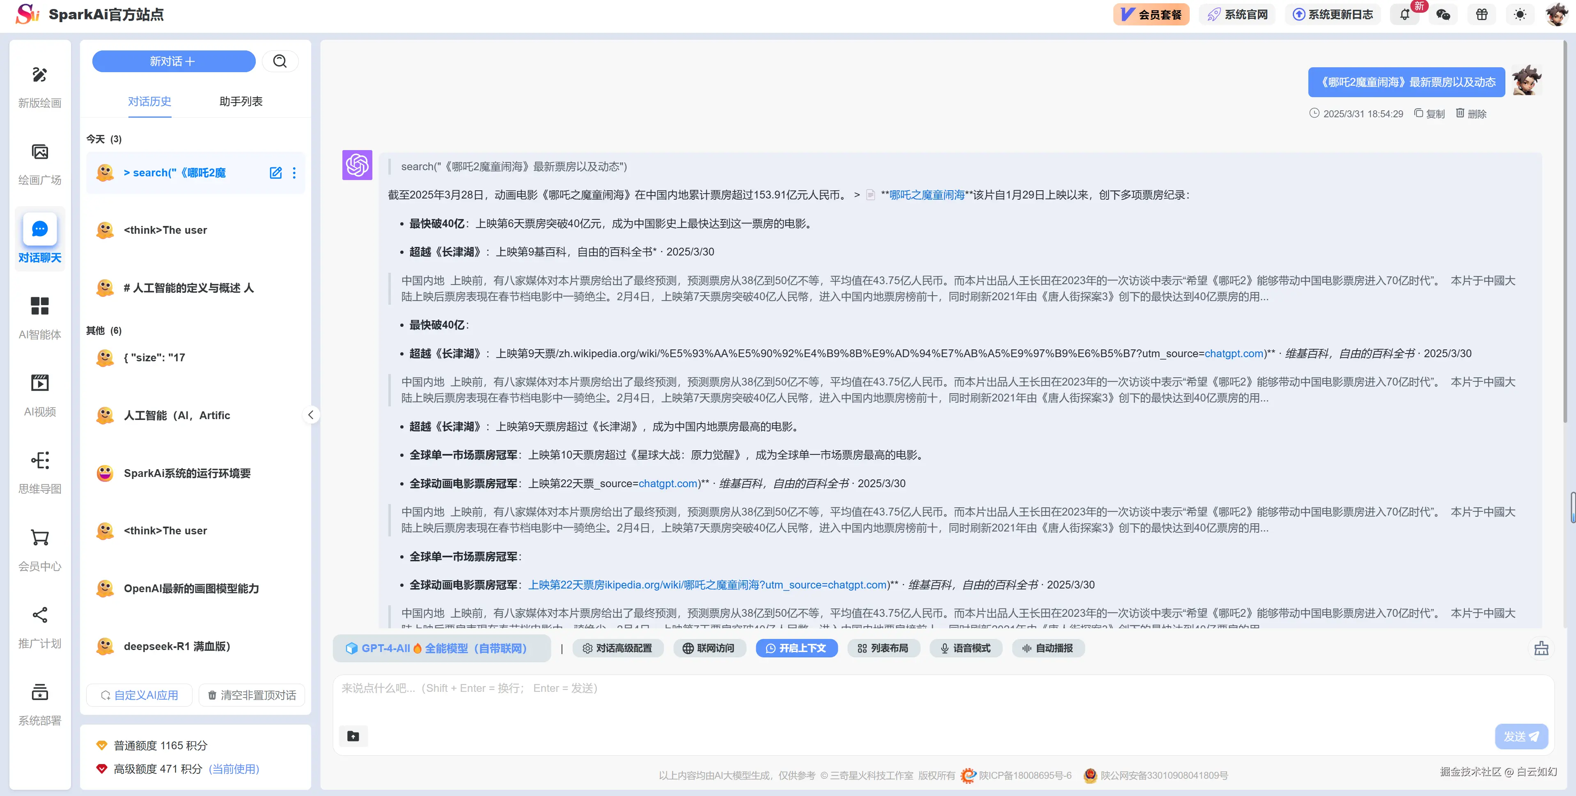1576x796 pixels.
Task: Collapse the conversation sidebar with the chevron
Action: tap(312, 415)
